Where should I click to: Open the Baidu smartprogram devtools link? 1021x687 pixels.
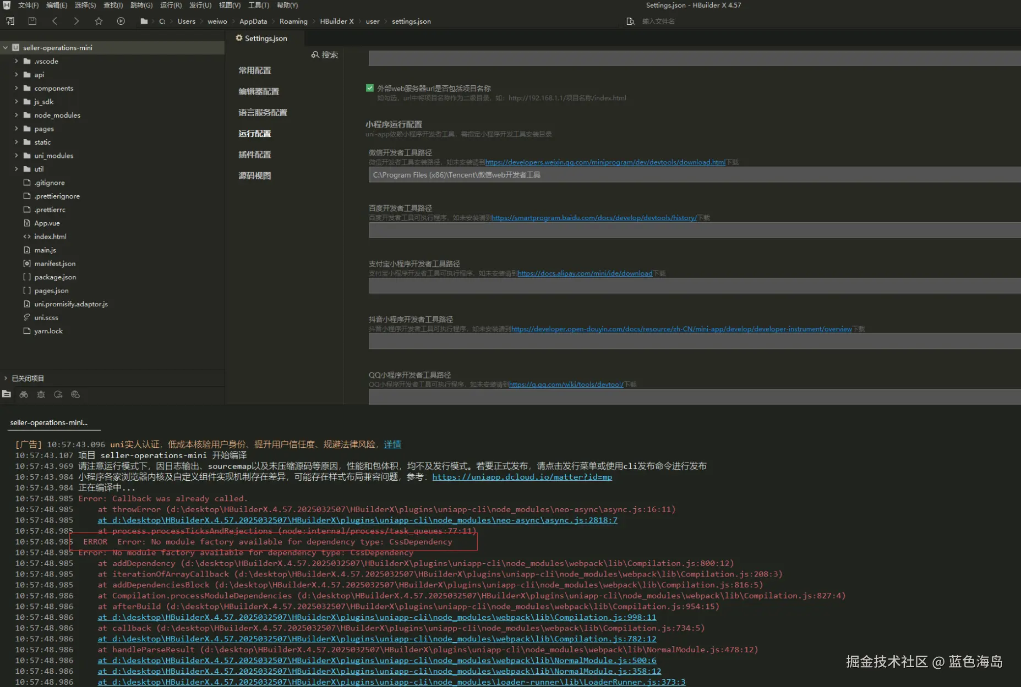(594, 218)
